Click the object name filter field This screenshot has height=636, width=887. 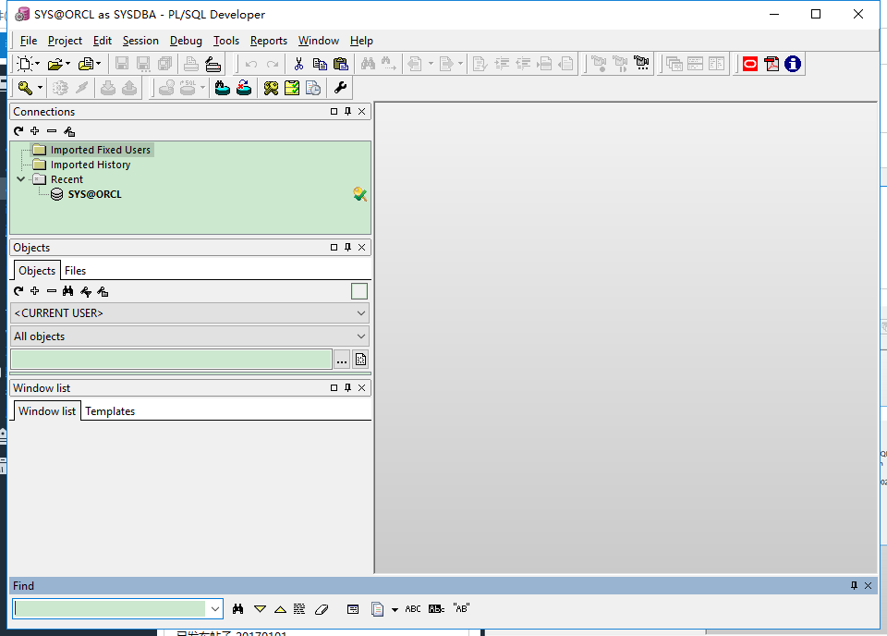[x=172, y=360]
